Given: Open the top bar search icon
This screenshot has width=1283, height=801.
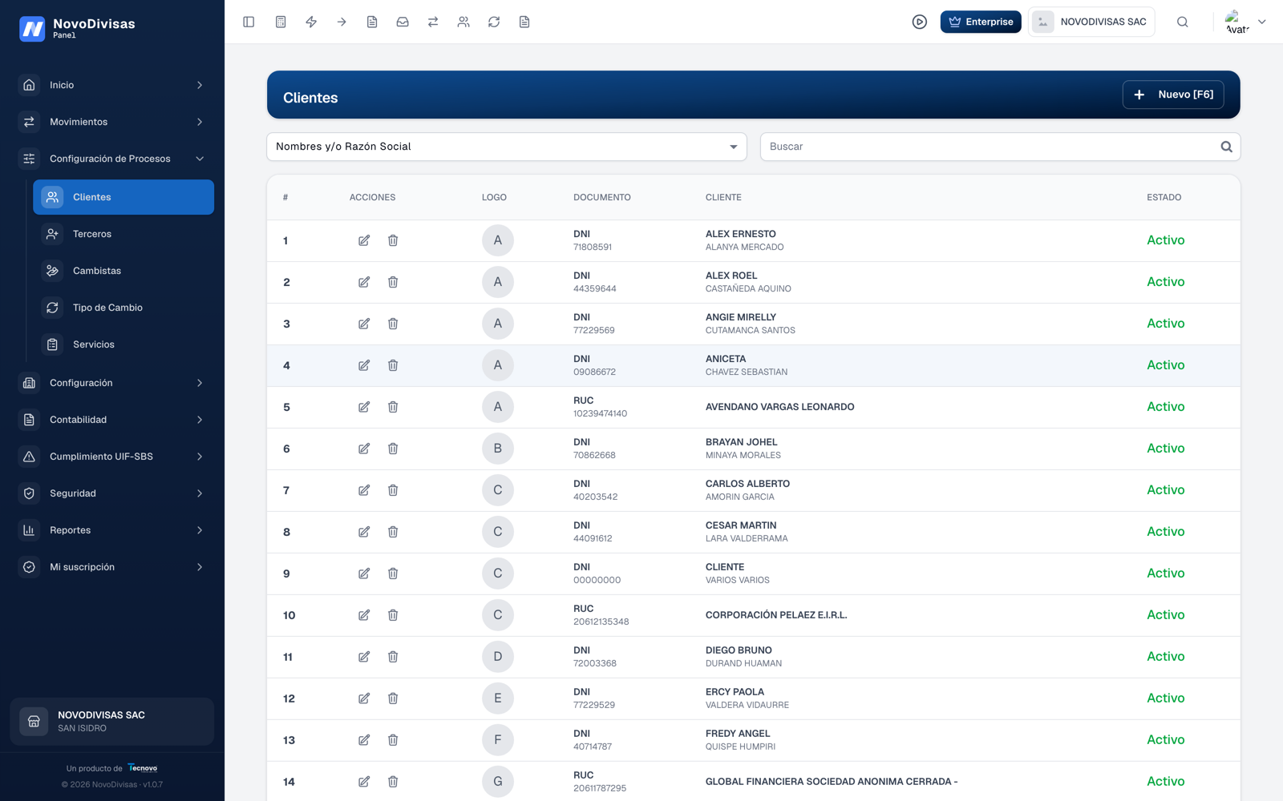Looking at the screenshot, I should pos(1183,22).
